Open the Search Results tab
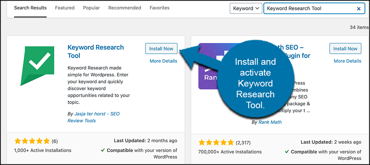 point(30,8)
